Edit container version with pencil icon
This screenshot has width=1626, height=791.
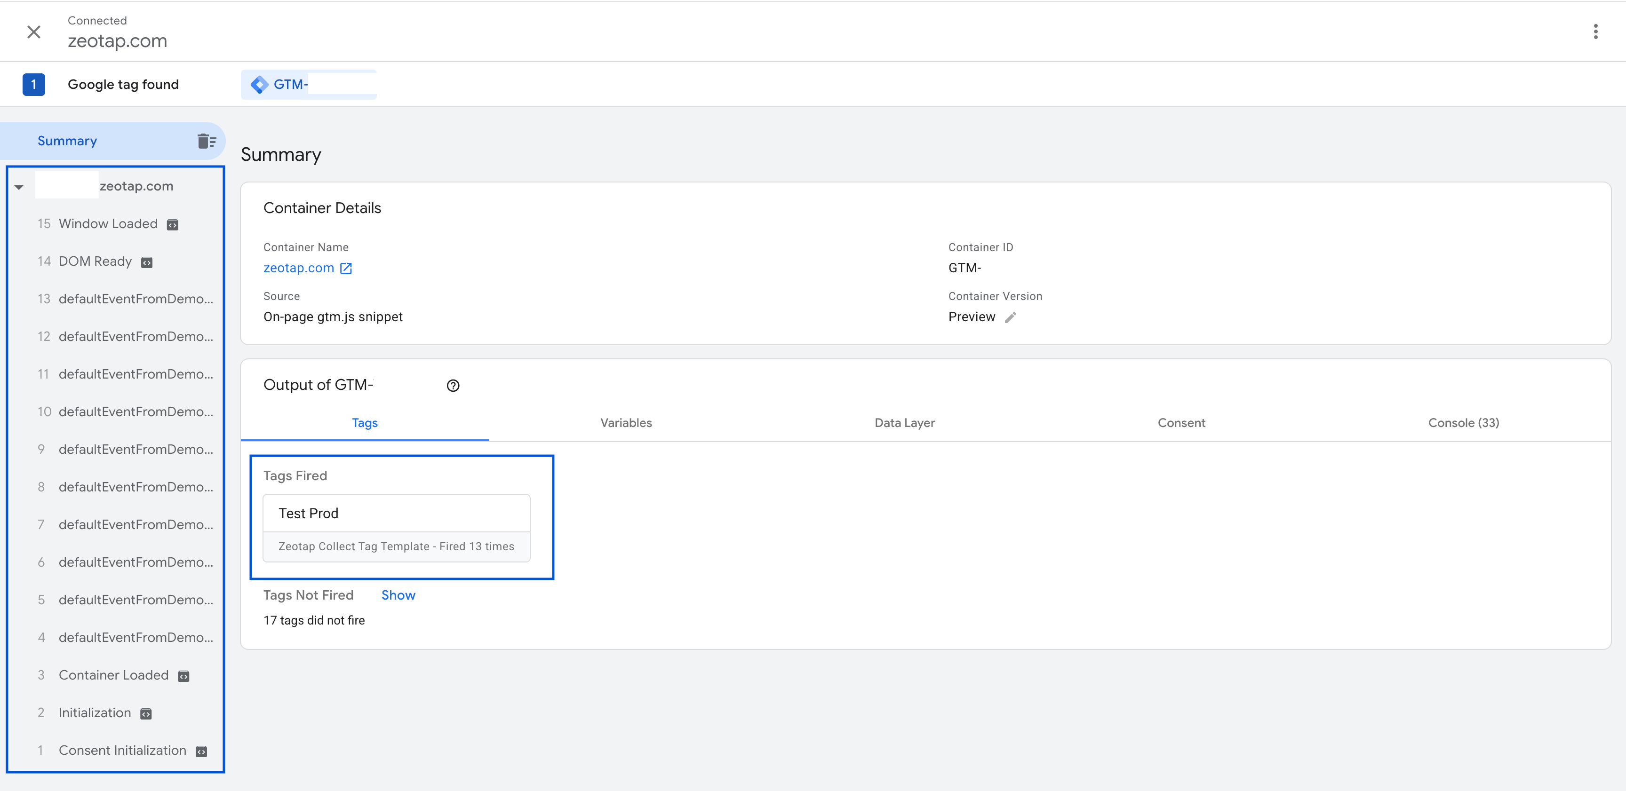(x=1011, y=317)
